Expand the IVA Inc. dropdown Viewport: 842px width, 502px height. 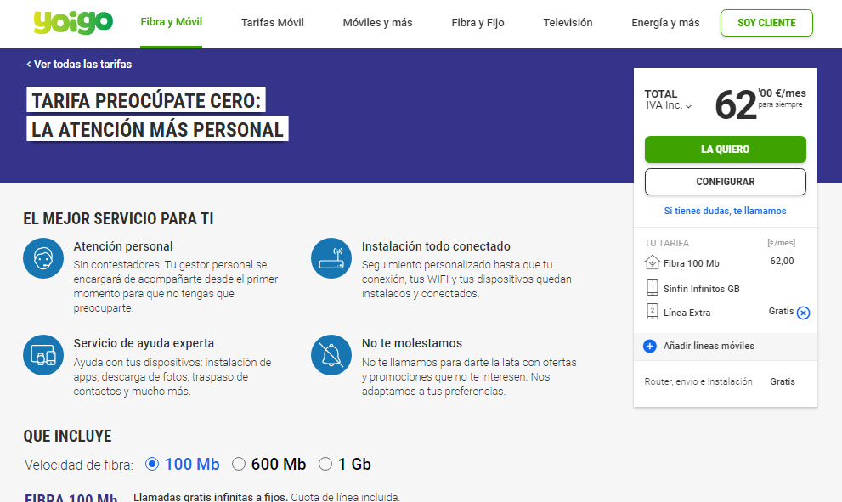coord(669,105)
